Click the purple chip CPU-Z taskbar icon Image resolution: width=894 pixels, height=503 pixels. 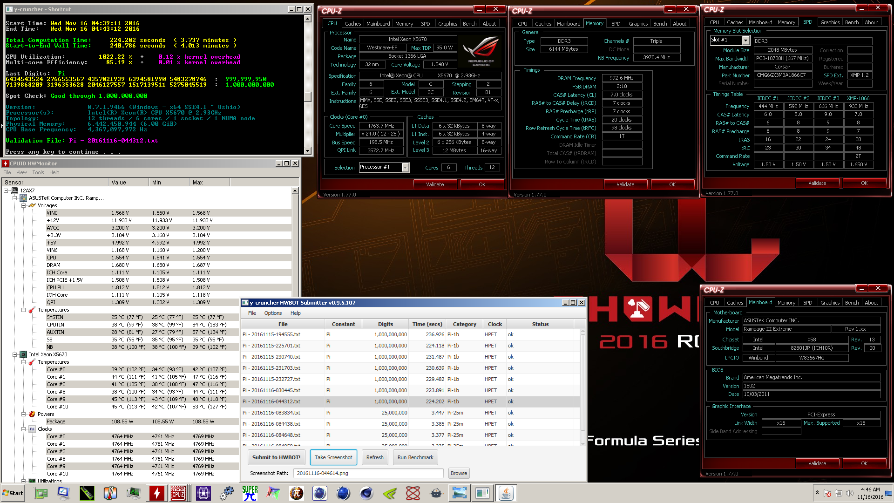pyautogui.click(x=203, y=493)
